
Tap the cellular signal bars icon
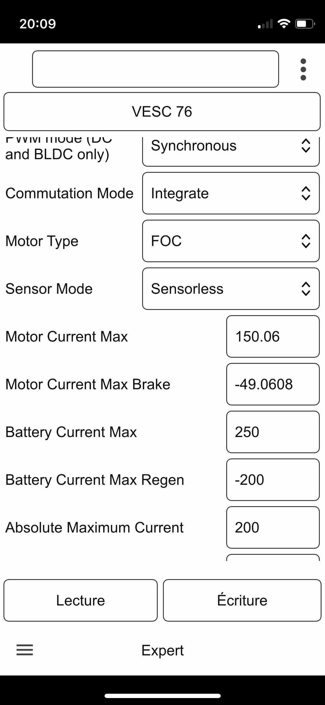tap(265, 24)
